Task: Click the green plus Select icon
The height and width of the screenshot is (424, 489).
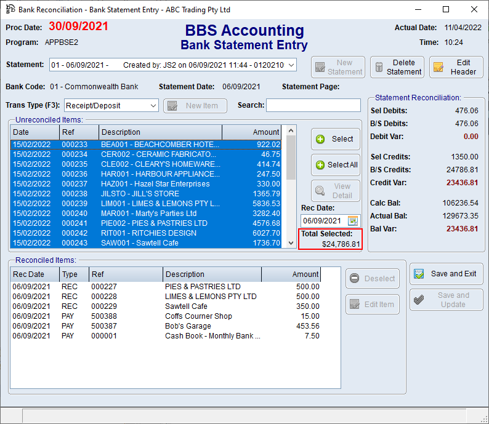Action: (320, 139)
